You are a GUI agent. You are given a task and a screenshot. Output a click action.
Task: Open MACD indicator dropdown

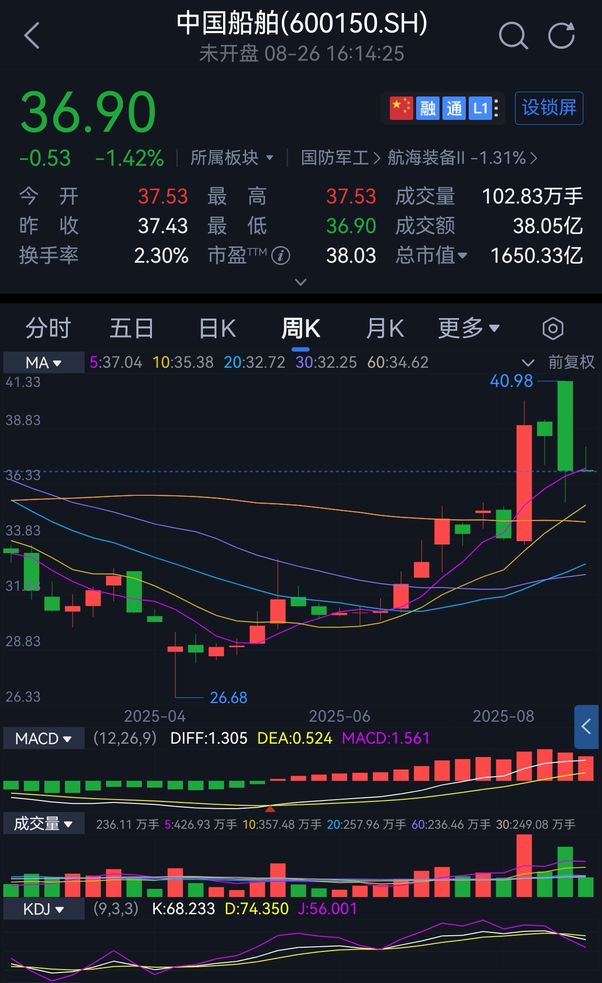pos(43,738)
